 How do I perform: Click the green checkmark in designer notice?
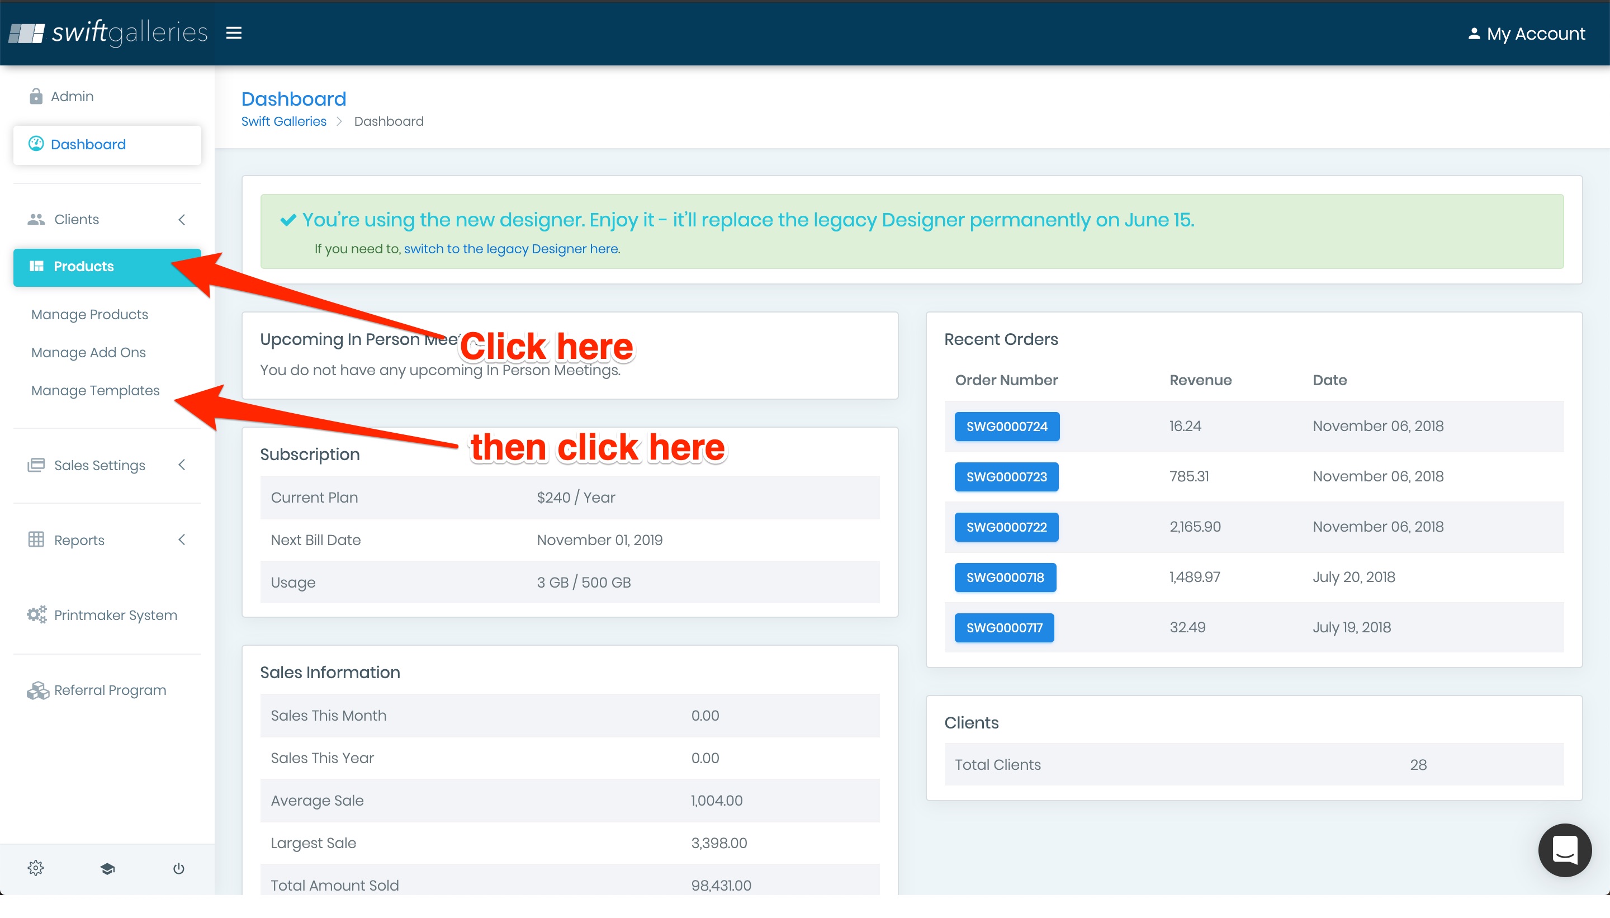(x=288, y=220)
